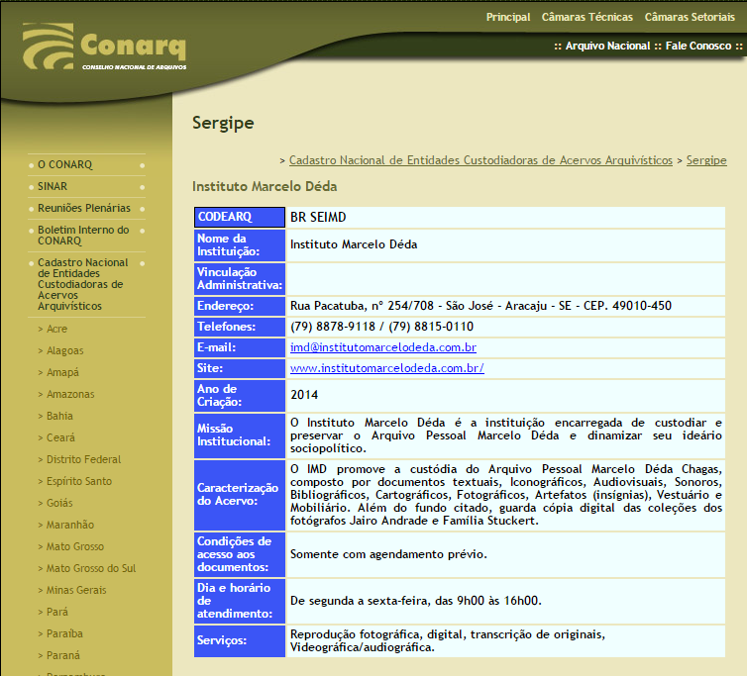The image size is (747, 676).
Task: Select Amapá in the state list
Action: click(x=62, y=372)
